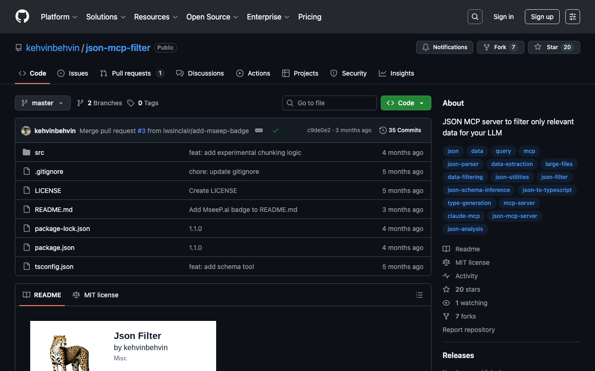Switch to the MIT license tab
This screenshot has height=371, width=595.
pos(96,295)
